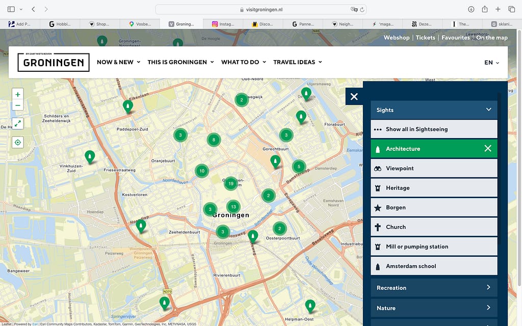Deselect the active Architecture filter
This screenshot has height=326, width=522.
click(487, 148)
